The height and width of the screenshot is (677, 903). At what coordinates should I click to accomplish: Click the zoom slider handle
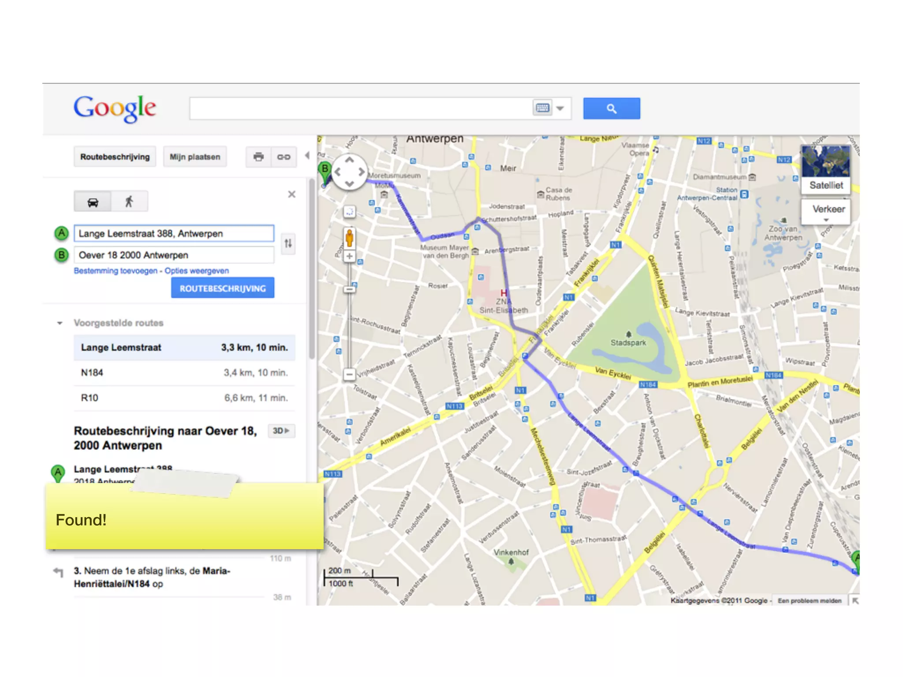(350, 290)
